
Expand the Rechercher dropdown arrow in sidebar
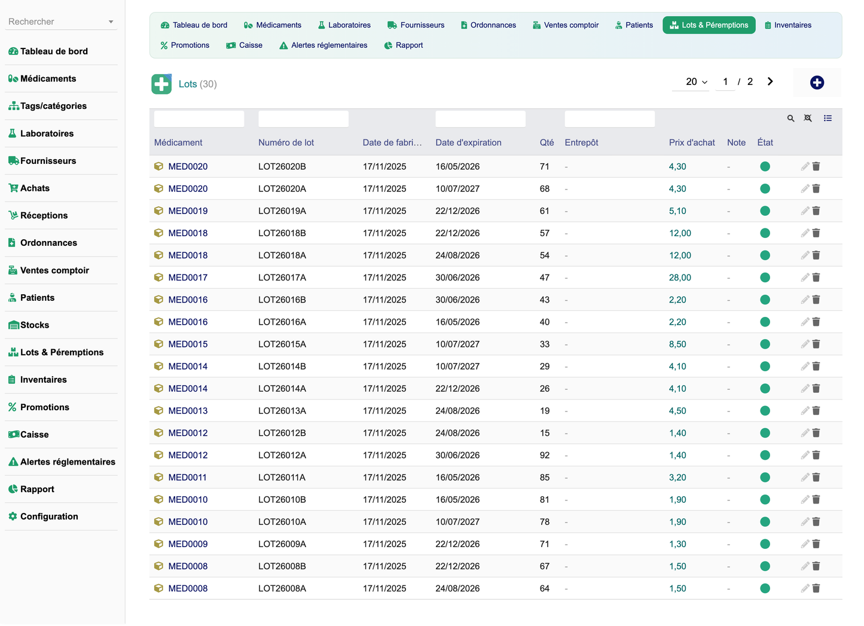pyautogui.click(x=111, y=22)
